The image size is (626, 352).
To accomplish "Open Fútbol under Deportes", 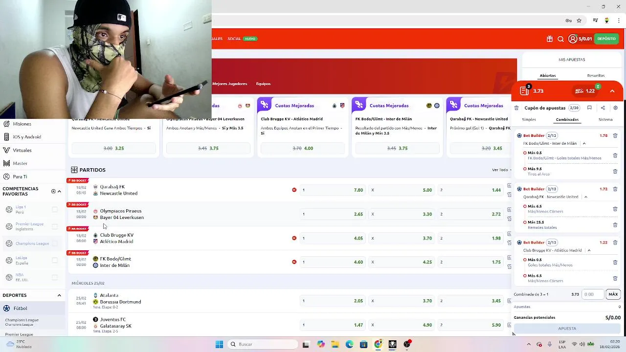I will tap(32, 308).
